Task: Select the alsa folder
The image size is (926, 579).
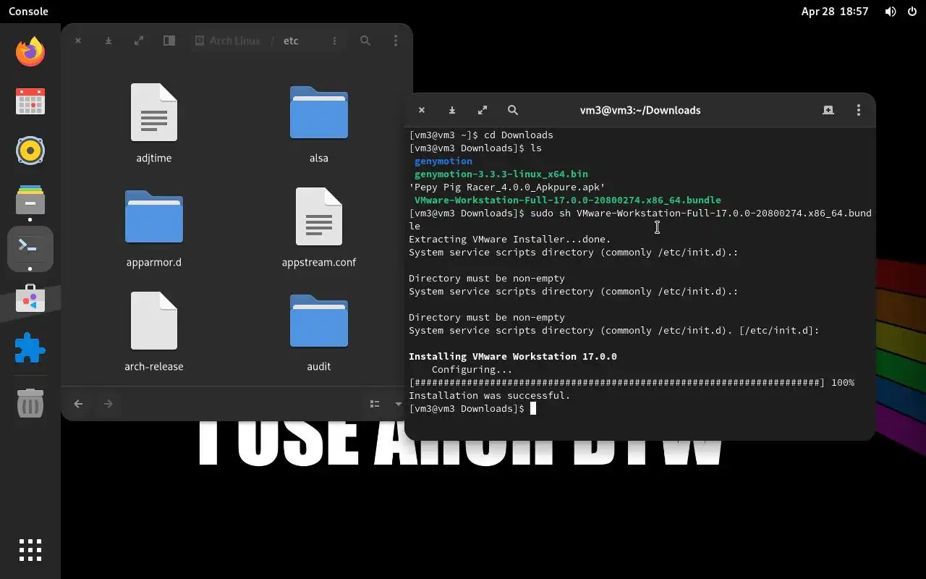Action: 319,123
